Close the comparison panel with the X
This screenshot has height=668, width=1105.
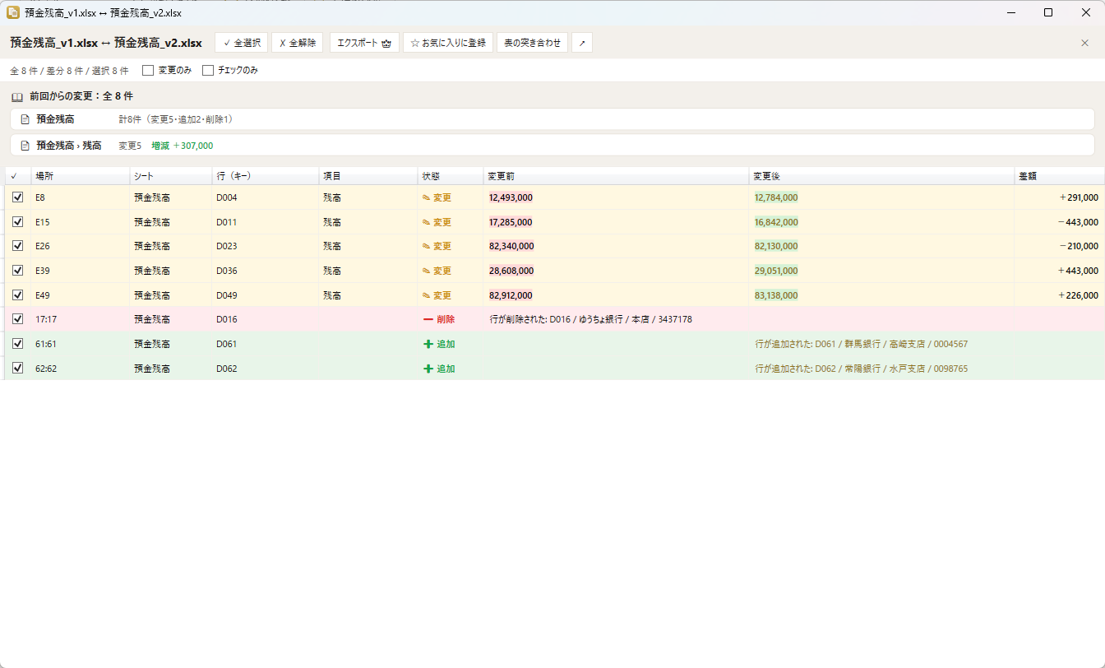click(x=1084, y=43)
